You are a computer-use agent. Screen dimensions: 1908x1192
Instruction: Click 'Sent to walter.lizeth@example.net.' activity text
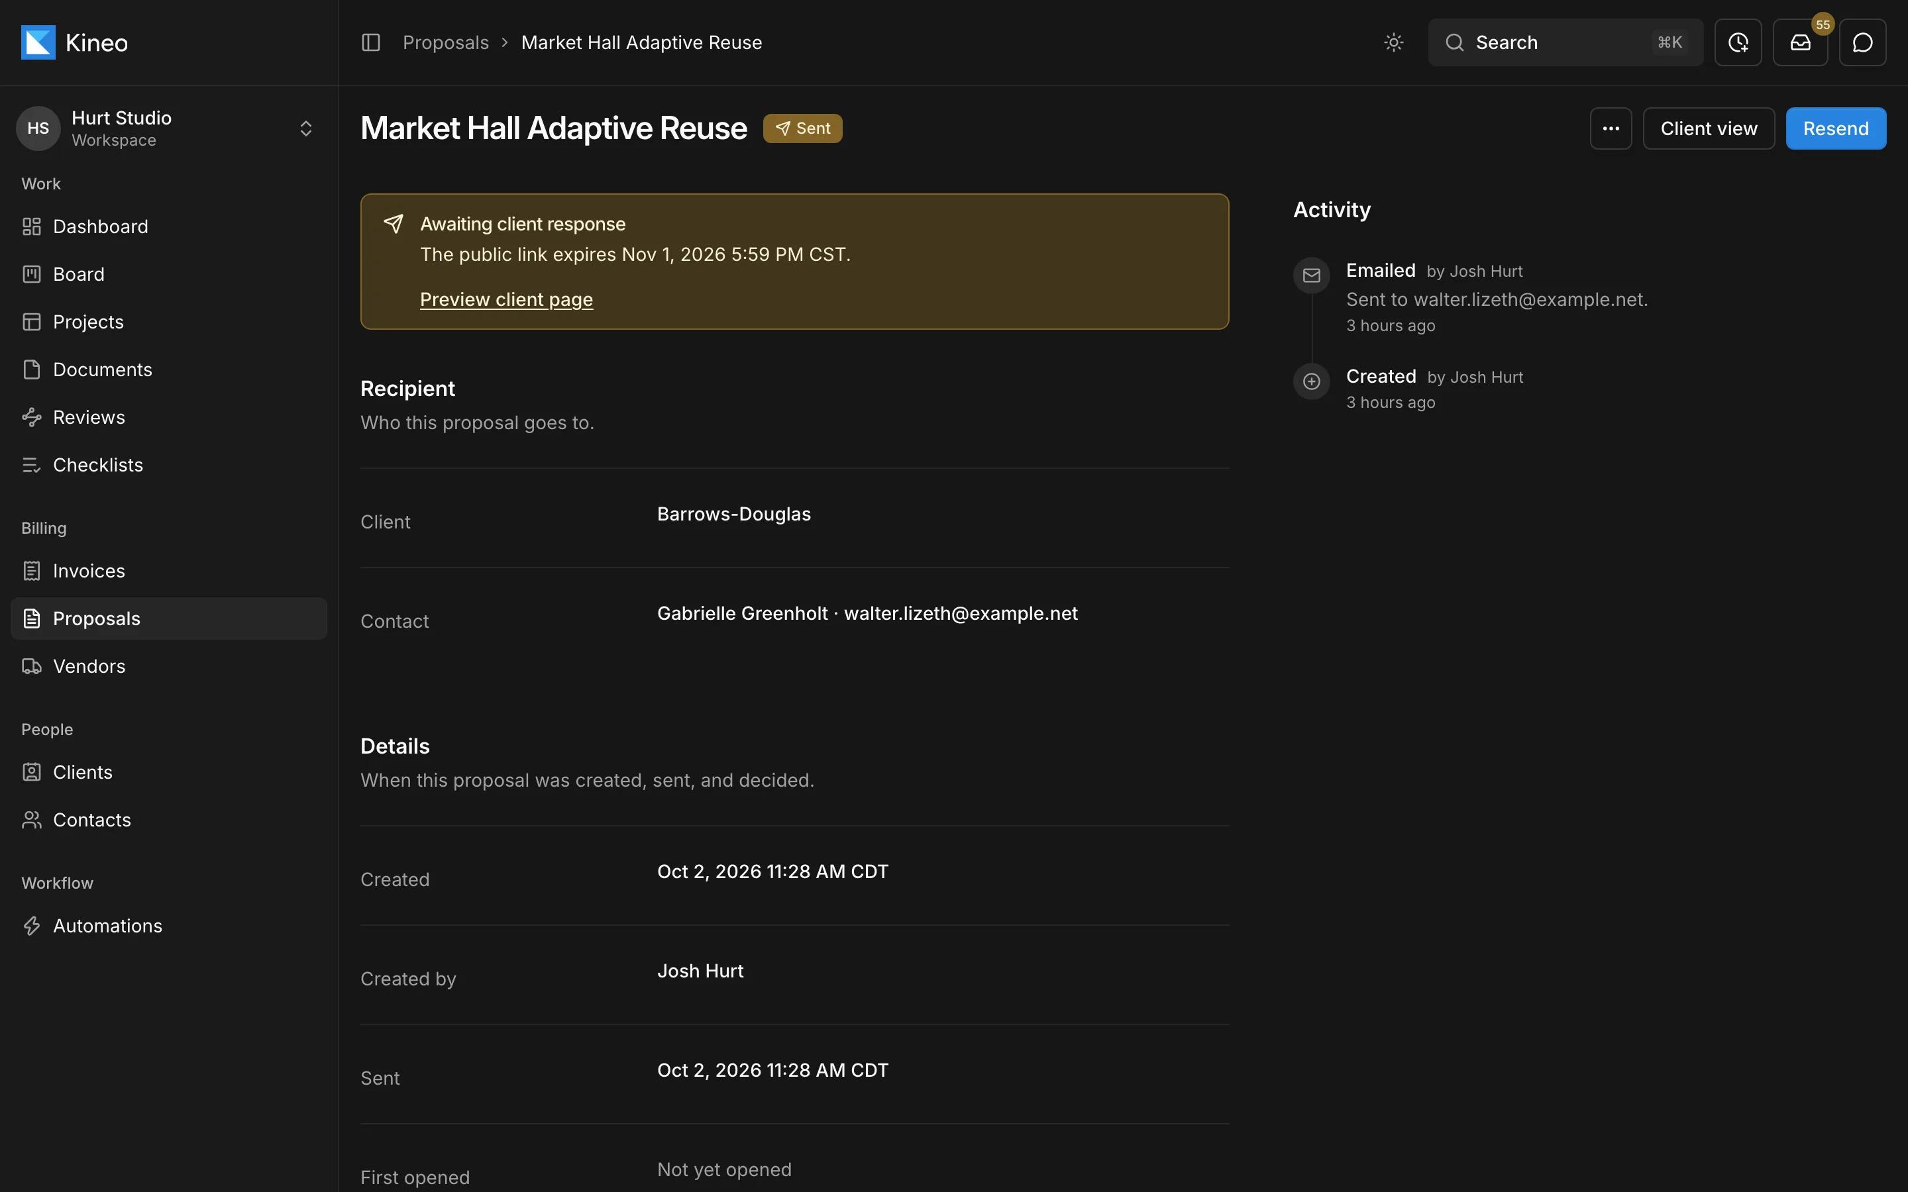(x=1497, y=299)
